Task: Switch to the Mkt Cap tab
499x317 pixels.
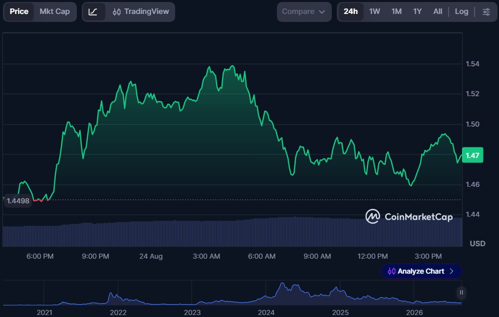Action: coord(55,12)
